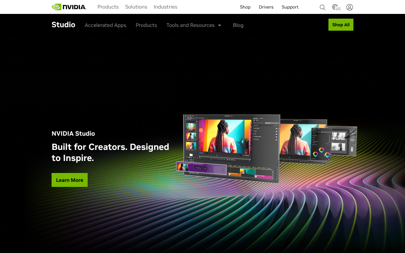Go to the Shop page
Screen dimensions: 405x253
(x=245, y=7)
